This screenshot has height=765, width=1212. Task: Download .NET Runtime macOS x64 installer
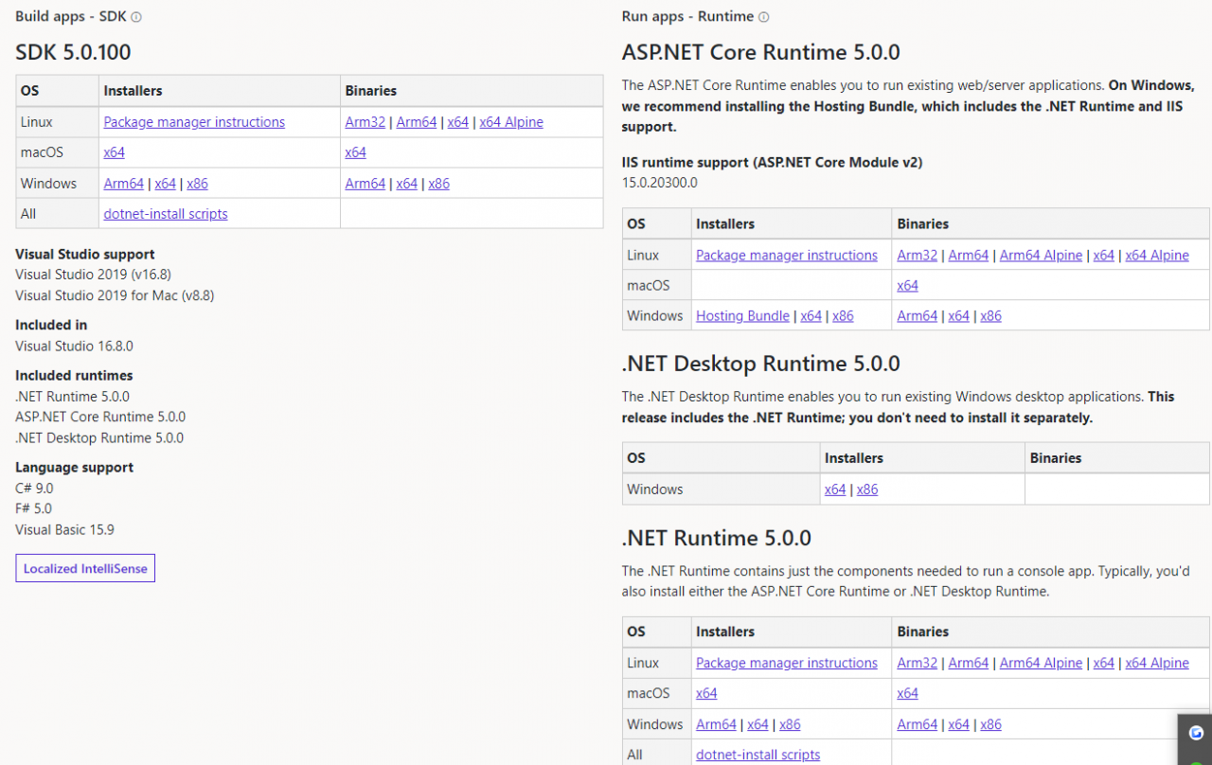click(x=706, y=694)
